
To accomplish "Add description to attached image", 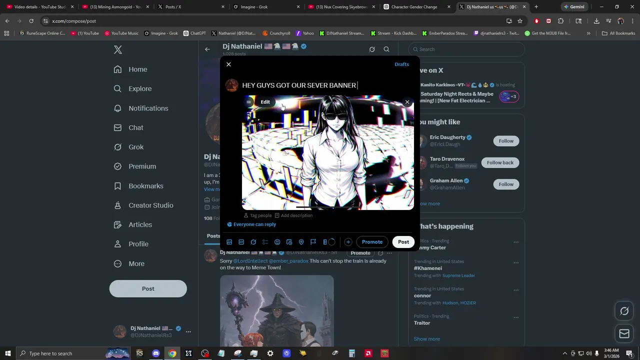I will [293, 215].
